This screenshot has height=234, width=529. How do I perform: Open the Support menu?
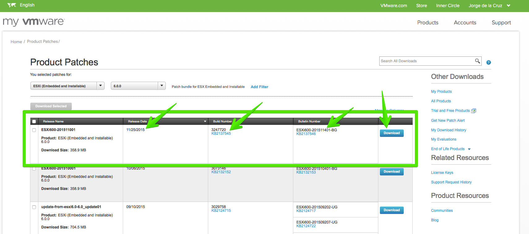tap(501, 23)
